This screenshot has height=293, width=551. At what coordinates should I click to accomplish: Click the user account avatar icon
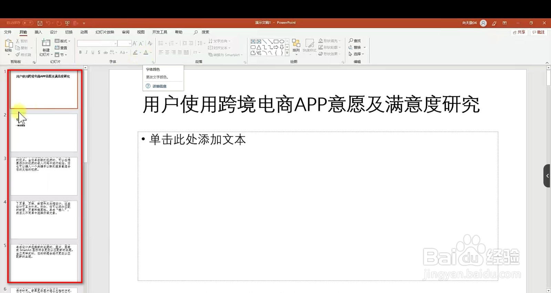tap(484, 23)
